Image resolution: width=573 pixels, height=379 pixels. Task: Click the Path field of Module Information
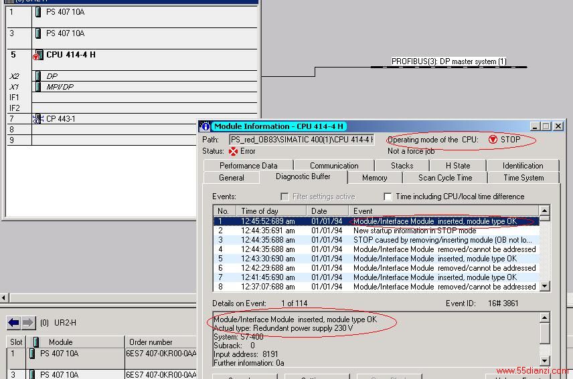[302, 140]
